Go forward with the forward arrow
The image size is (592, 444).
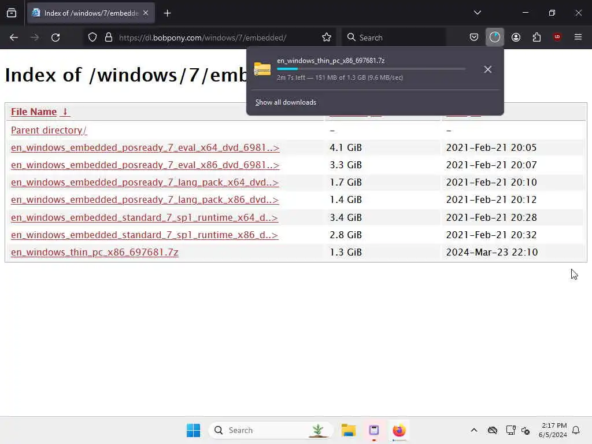(x=35, y=38)
